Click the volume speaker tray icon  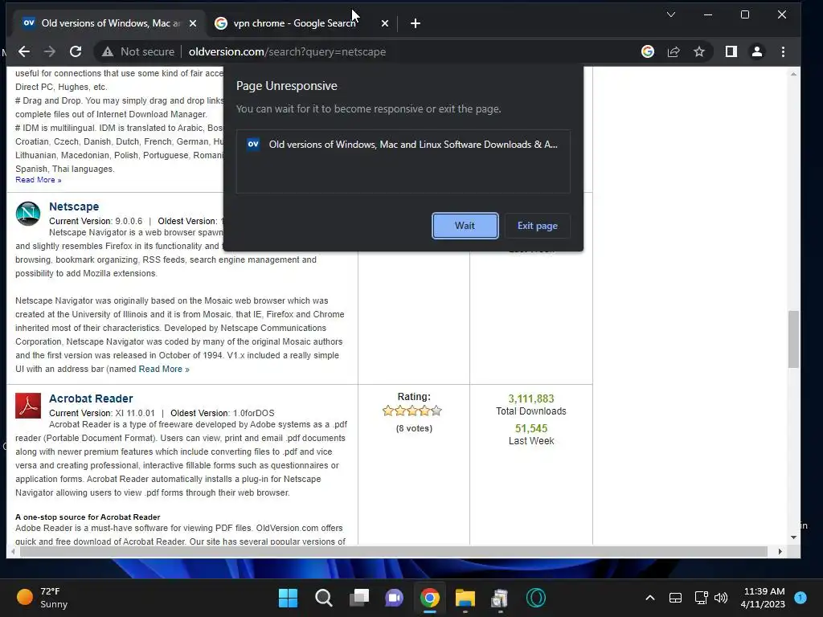point(721,598)
